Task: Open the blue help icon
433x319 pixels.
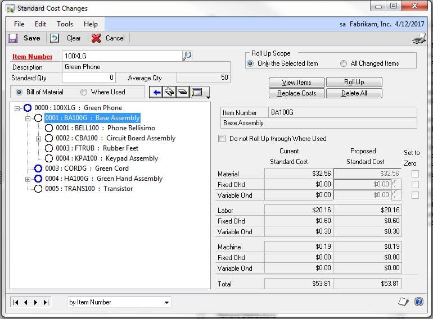Action: (x=418, y=302)
